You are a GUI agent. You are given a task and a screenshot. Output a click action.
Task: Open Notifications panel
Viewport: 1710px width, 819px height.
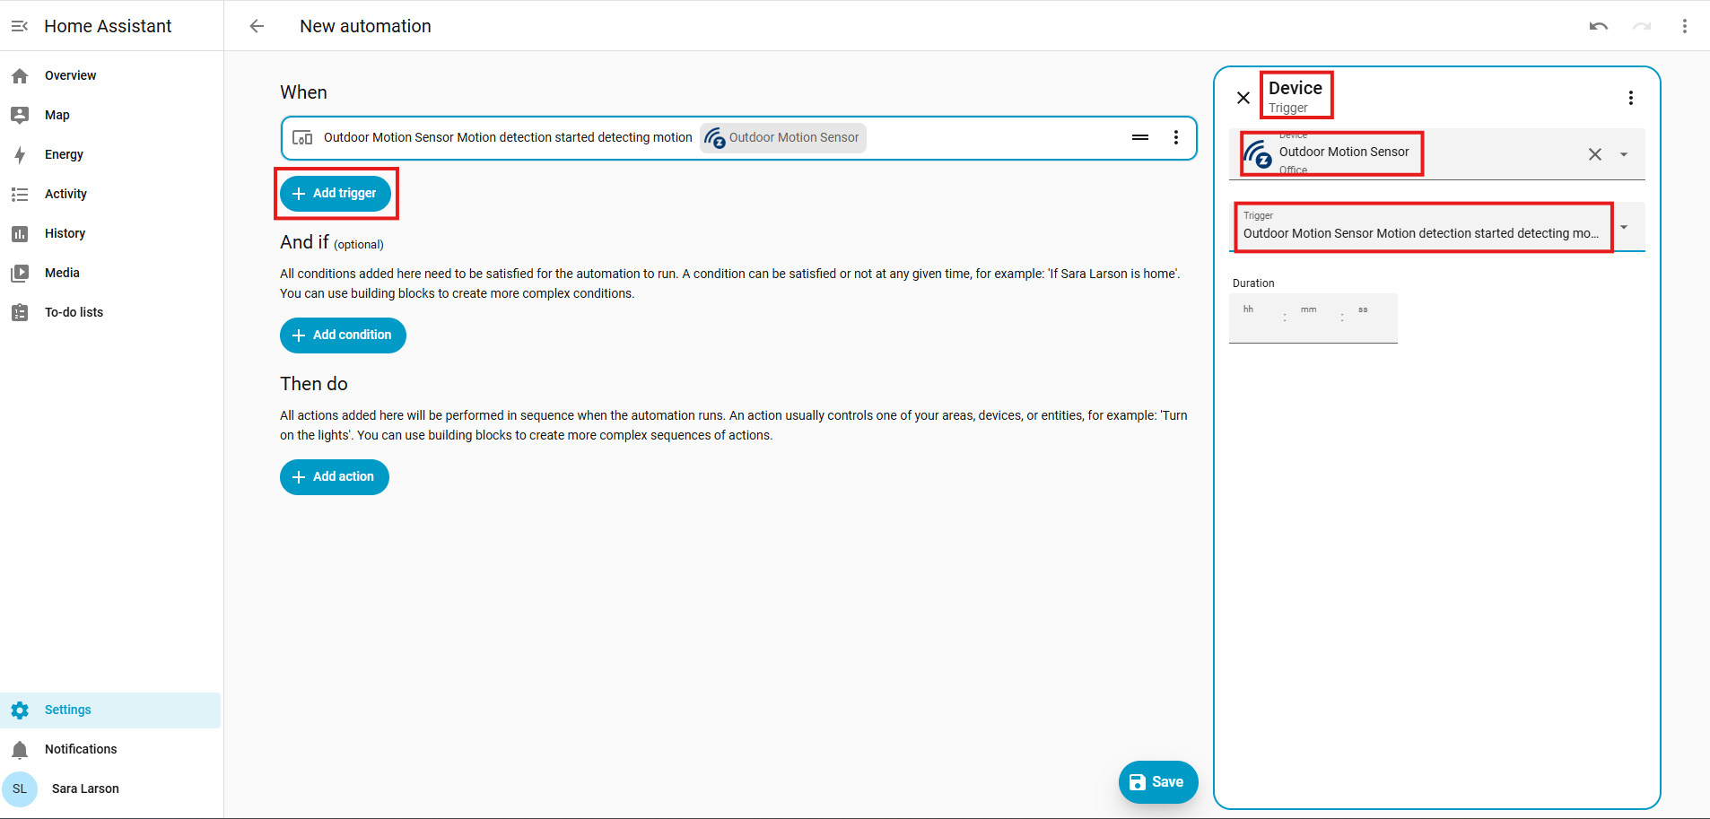coord(110,749)
